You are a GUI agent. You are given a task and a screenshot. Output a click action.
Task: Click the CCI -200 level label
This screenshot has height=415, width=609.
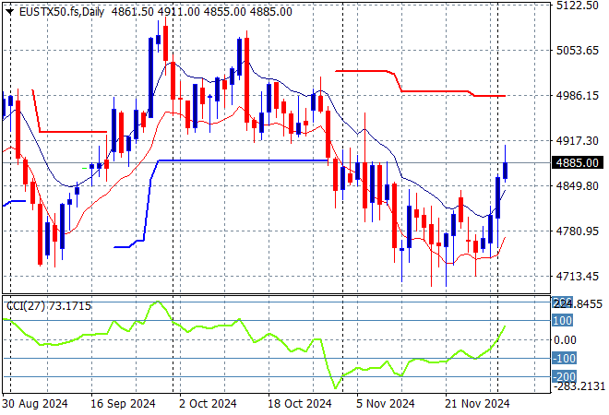(x=563, y=376)
